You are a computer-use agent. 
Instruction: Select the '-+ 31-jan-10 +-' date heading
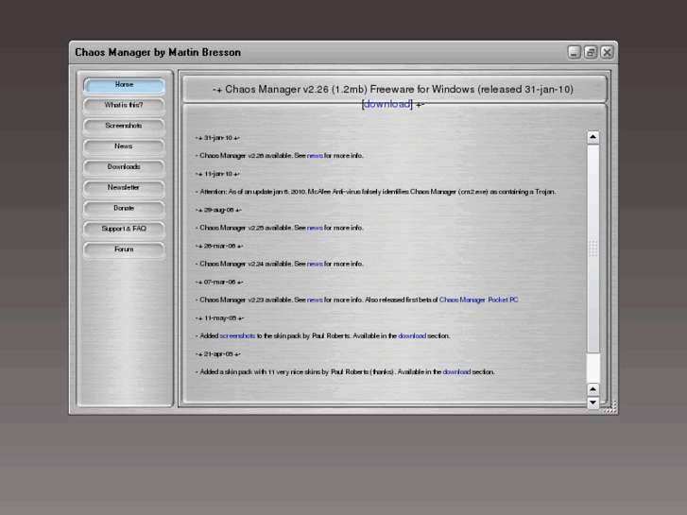point(217,138)
